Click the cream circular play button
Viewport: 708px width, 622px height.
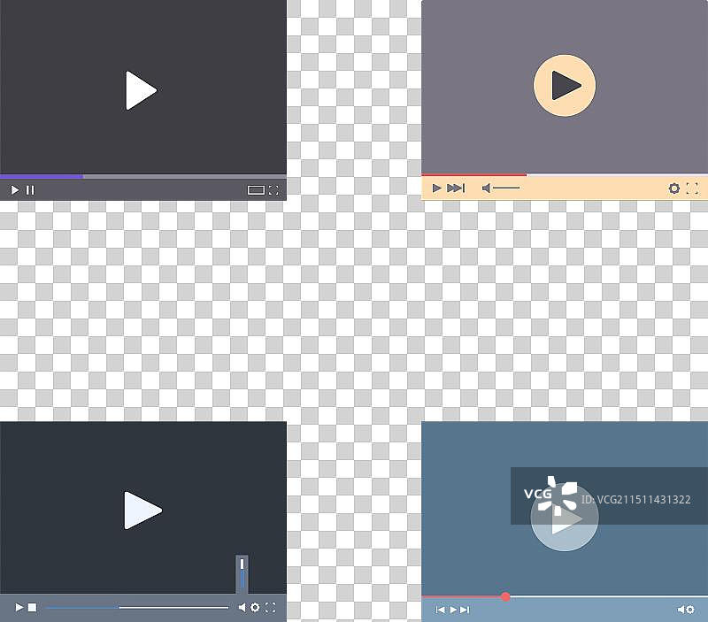click(x=565, y=85)
